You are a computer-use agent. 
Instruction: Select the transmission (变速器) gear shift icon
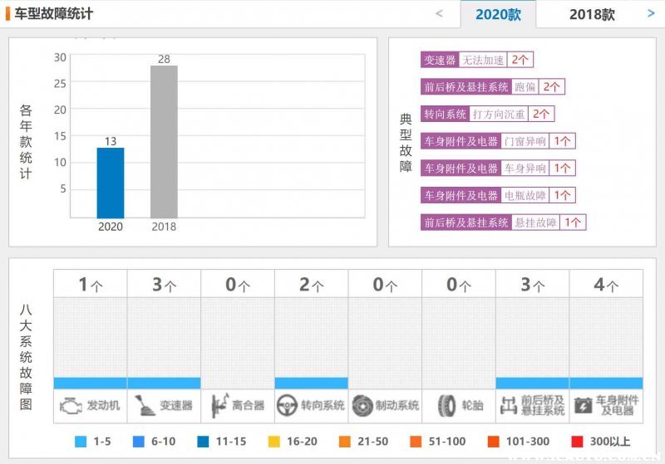tap(145, 406)
